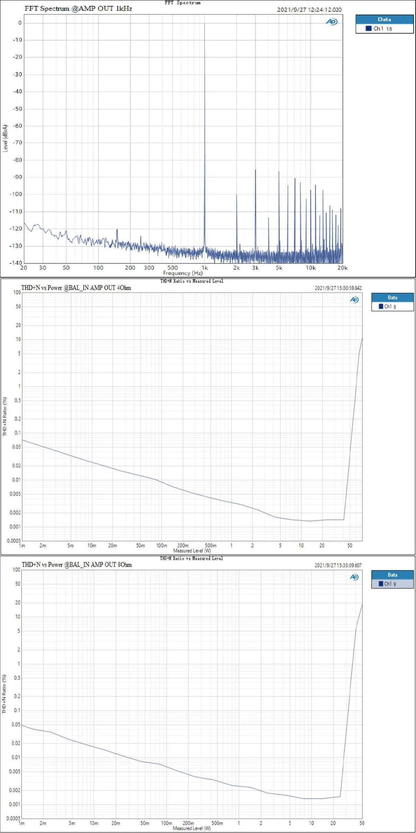Click the Frequency (Hz) axis label
The height and width of the screenshot is (833, 416).
pos(183,273)
